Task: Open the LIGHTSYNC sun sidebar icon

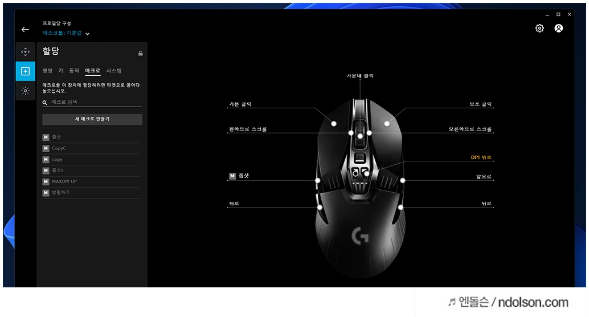Action: point(25,91)
